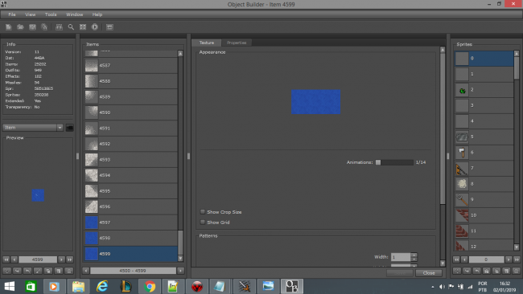Adjust the Animations frame slider

click(x=394, y=162)
